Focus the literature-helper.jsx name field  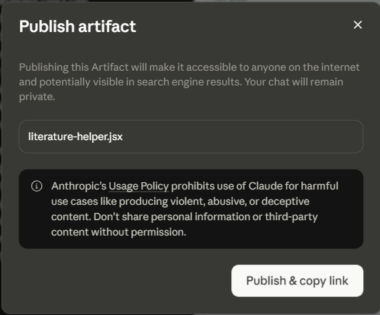[x=191, y=137]
